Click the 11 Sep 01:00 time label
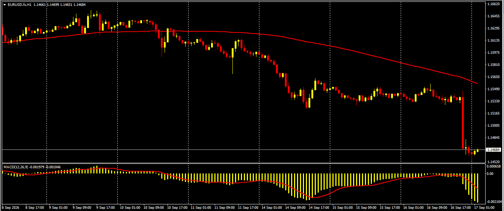 (201, 208)
